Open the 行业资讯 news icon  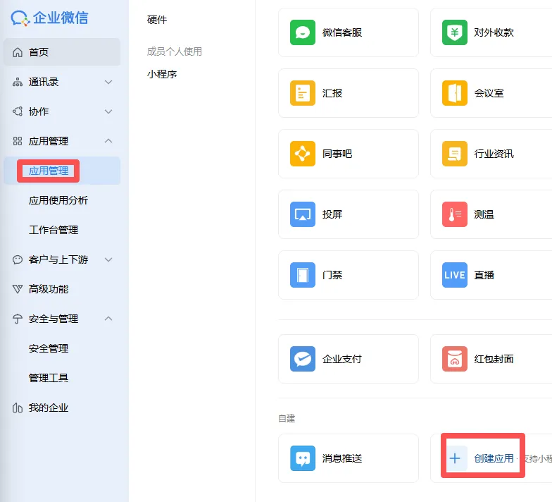pyautogui.click(x=455, y=154)
